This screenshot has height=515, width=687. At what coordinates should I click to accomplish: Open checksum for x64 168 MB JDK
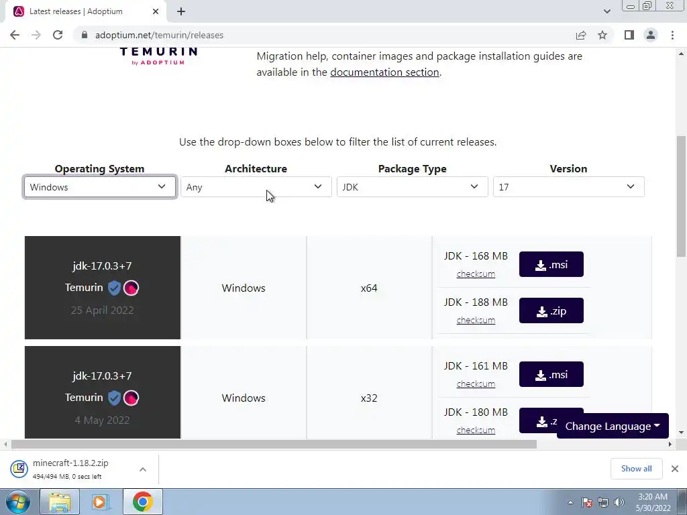[x=476, y=274]
